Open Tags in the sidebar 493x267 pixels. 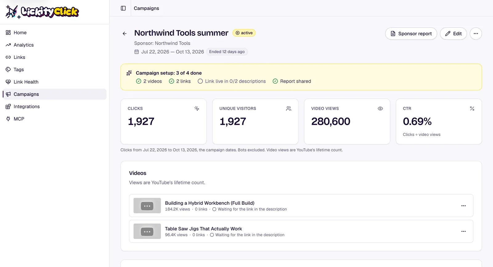coord(55,70)
